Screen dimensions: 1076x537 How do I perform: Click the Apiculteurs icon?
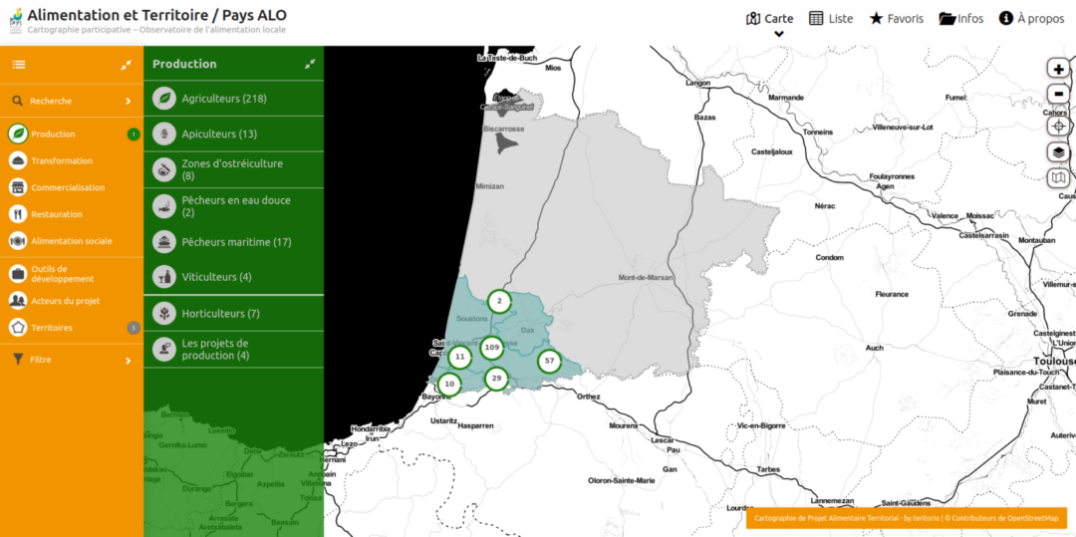(x=164, y=134)
